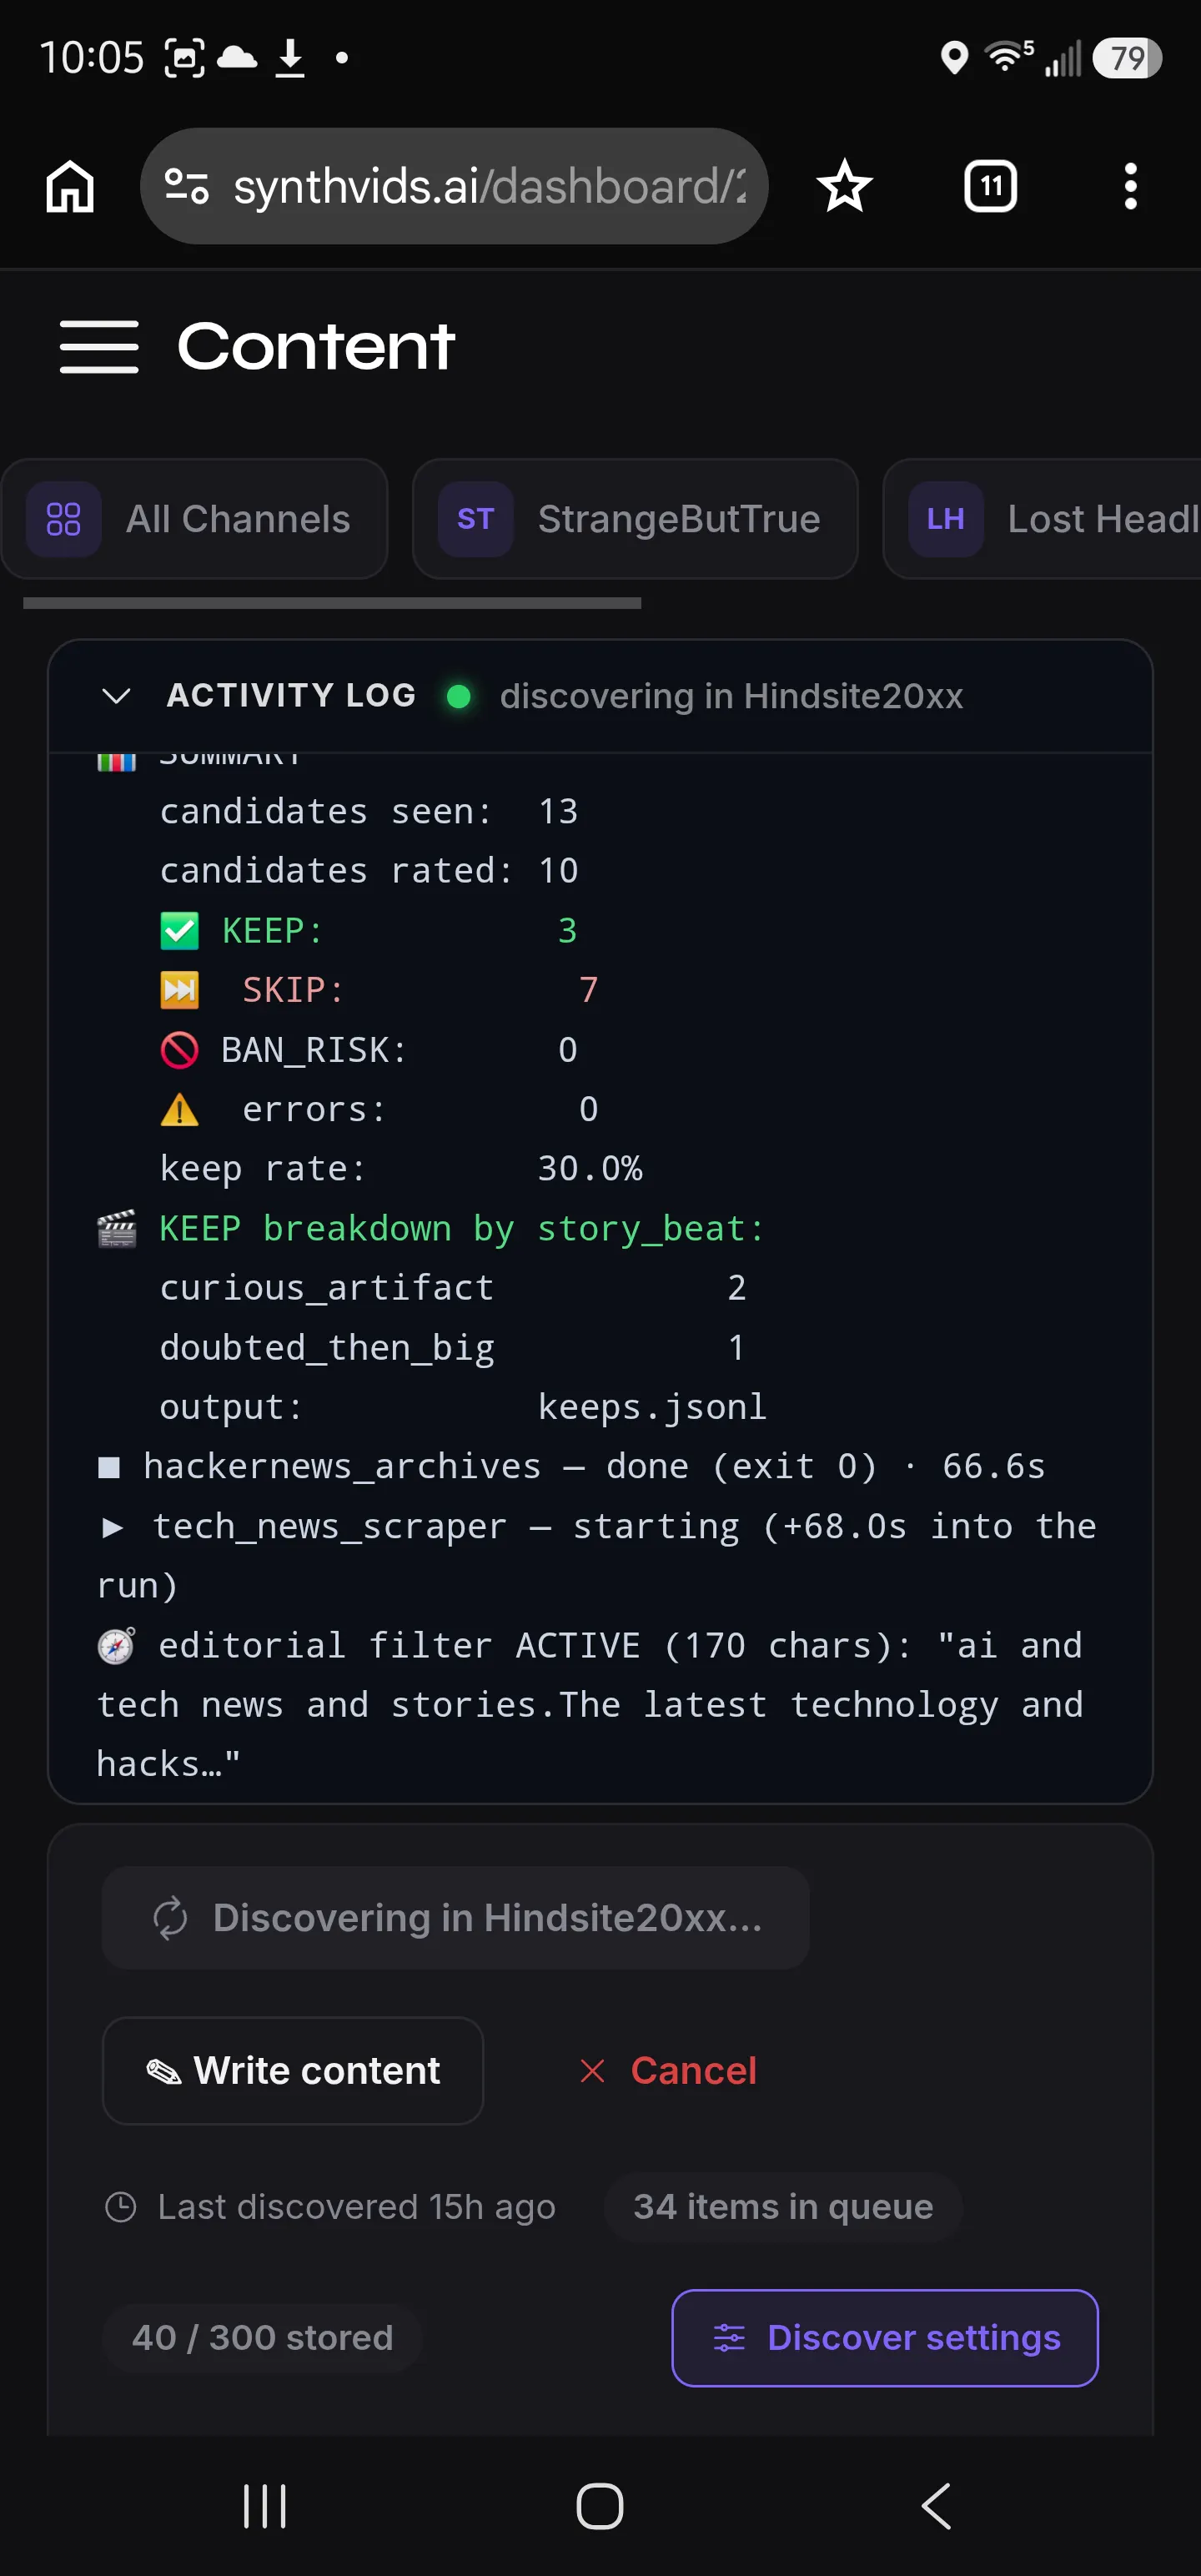Open the tab switcher showing 11 tabs
1201x2576 pixels.
pyautogui.click(x=990, y=186)
